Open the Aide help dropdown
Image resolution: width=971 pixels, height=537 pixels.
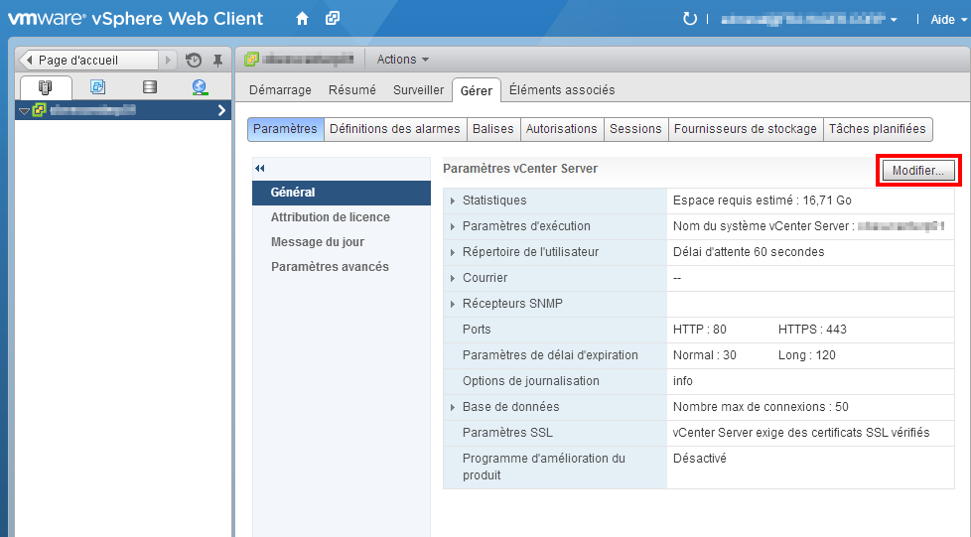(x=948, y=20)
